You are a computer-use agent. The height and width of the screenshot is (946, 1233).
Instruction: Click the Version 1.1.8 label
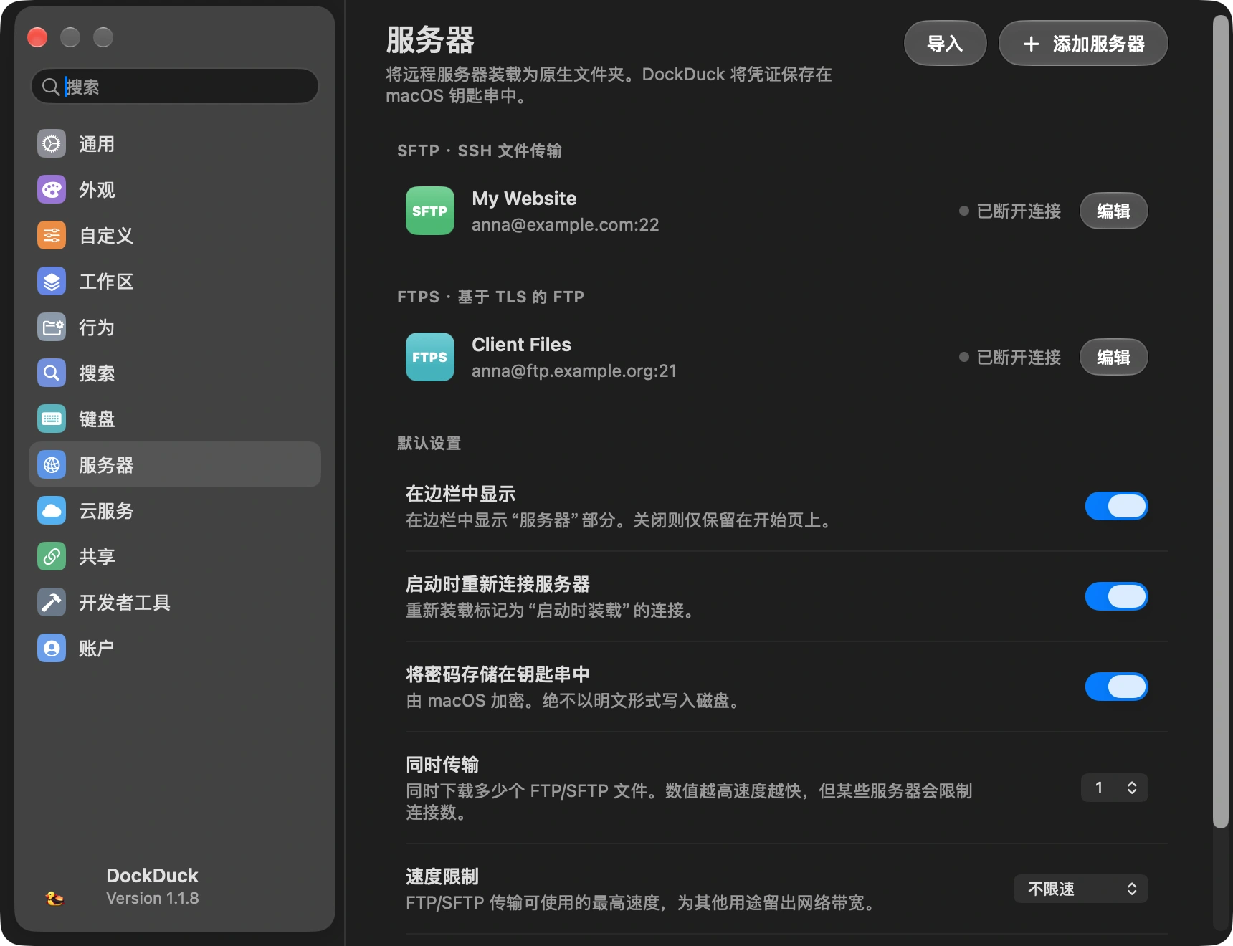(153, 898)
